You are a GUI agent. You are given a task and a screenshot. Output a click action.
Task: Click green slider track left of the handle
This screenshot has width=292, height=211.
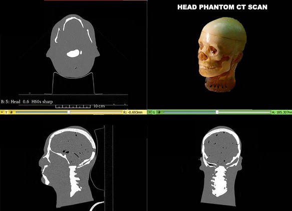[x=190, y=112]
